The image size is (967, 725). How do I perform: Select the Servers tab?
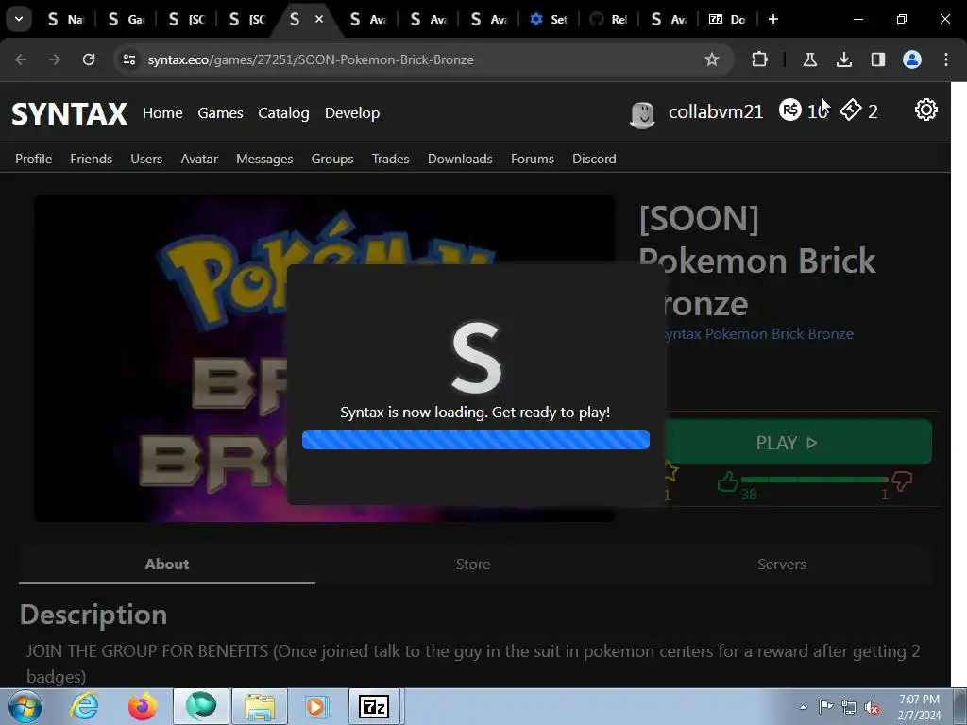(x=781, y=565)
